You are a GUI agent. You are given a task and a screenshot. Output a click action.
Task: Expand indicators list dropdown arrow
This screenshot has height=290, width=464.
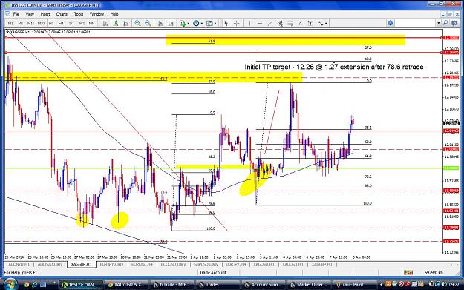point(189,23)
